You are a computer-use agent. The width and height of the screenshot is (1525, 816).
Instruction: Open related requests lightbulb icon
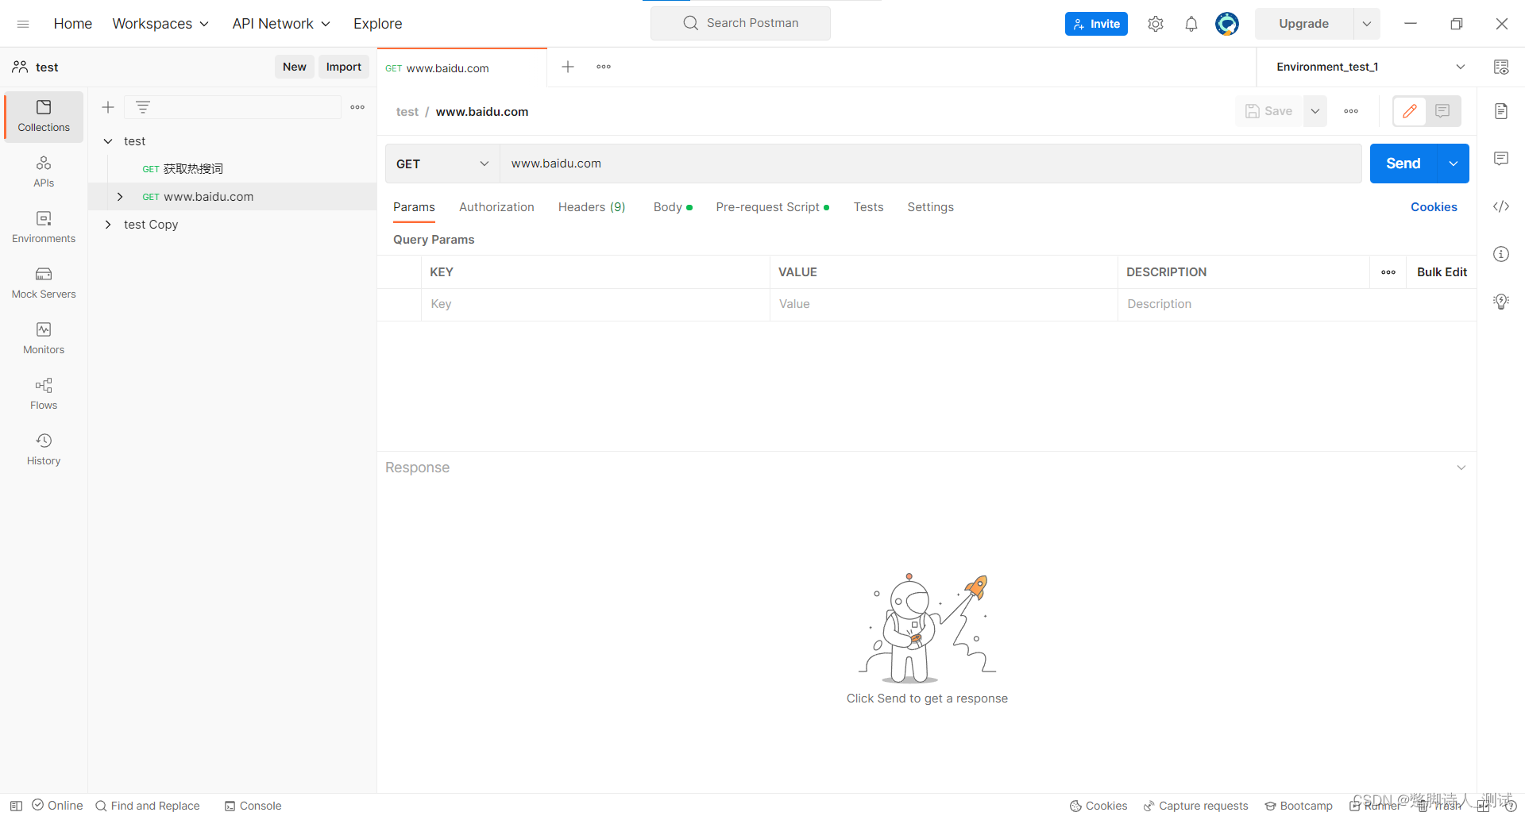coord(1501,302)
